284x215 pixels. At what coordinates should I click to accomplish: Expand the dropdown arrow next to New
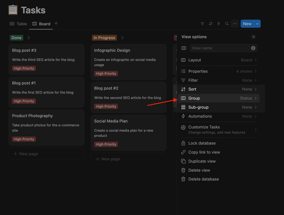[257, 24]
